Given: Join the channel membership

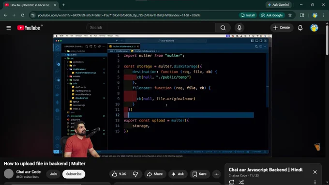Looking at the screenshot, I should (53, 174).
